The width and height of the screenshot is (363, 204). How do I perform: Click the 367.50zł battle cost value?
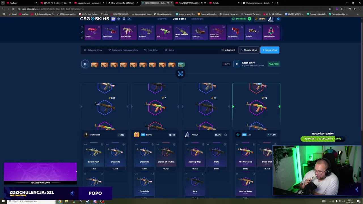coord(274,64)
